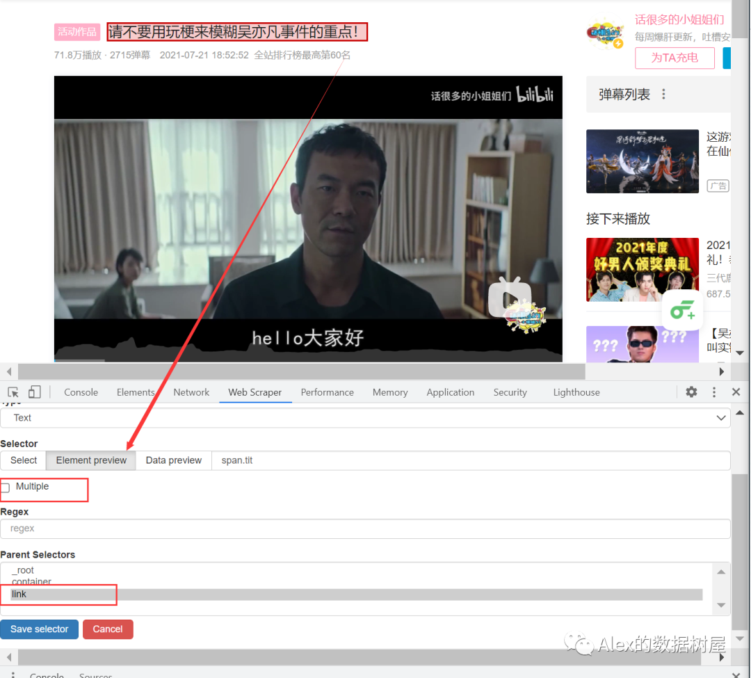Click the Select button in Selector row
Image resolution: width=751 pixels, height=678 pixels.
(x=24, y=460)
